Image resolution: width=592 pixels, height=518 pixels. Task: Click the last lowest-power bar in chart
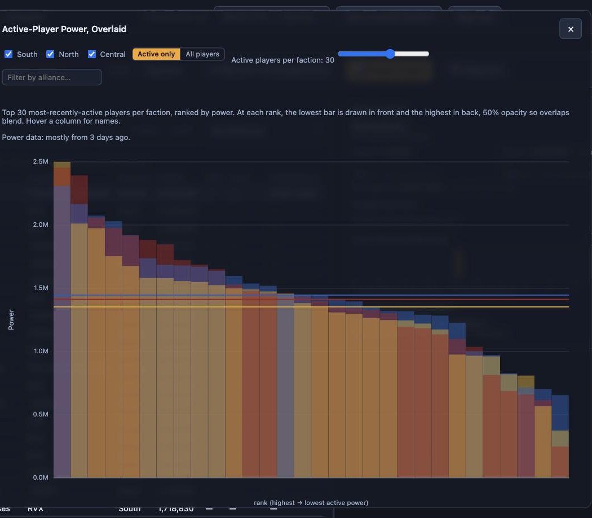pos(560,436)
